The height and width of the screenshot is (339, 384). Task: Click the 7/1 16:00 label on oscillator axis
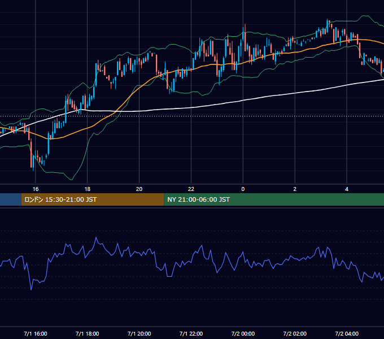coord(36,333)
